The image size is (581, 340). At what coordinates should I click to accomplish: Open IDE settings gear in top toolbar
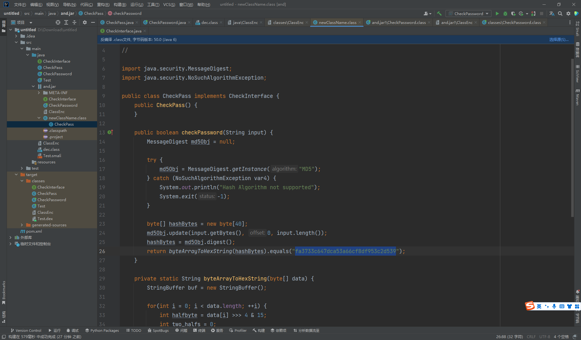[568, 14]
